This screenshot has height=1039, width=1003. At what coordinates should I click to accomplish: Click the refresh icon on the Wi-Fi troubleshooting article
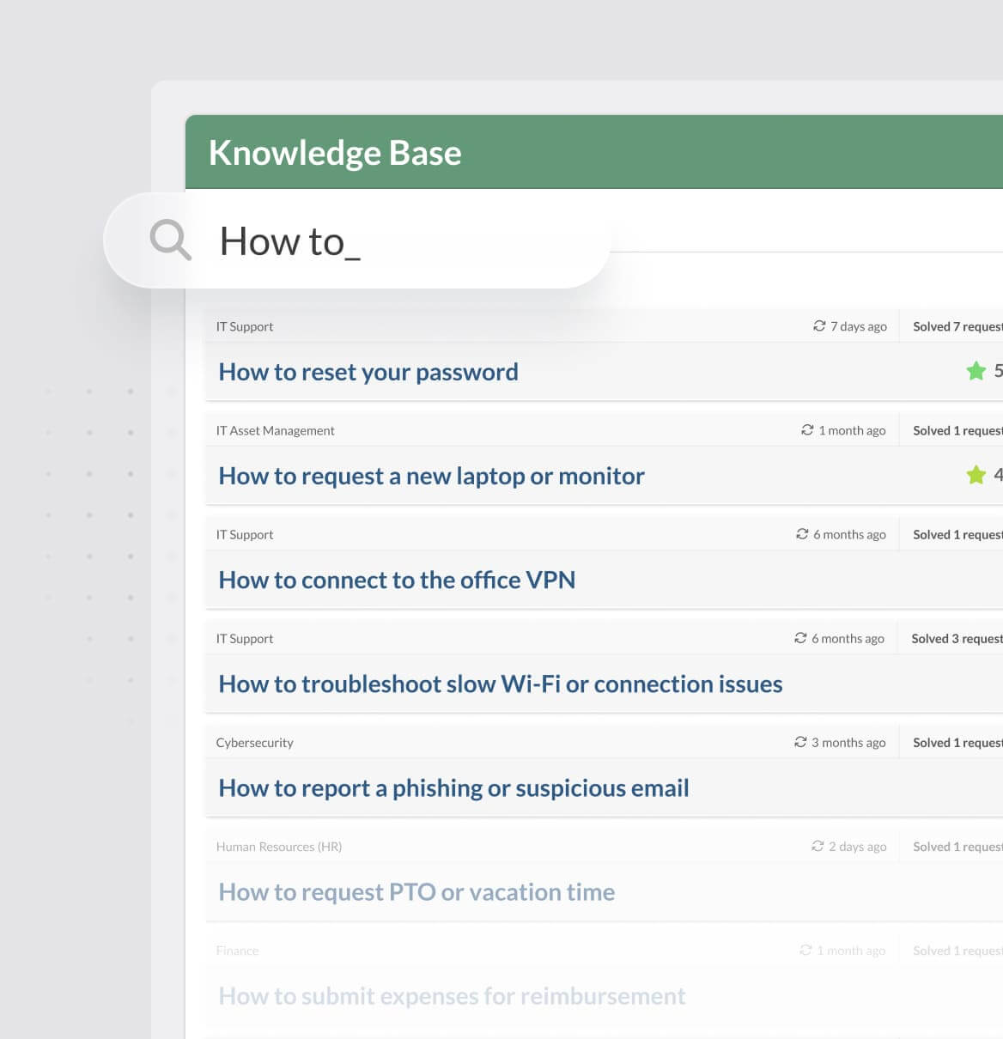(x=799, y=638)
